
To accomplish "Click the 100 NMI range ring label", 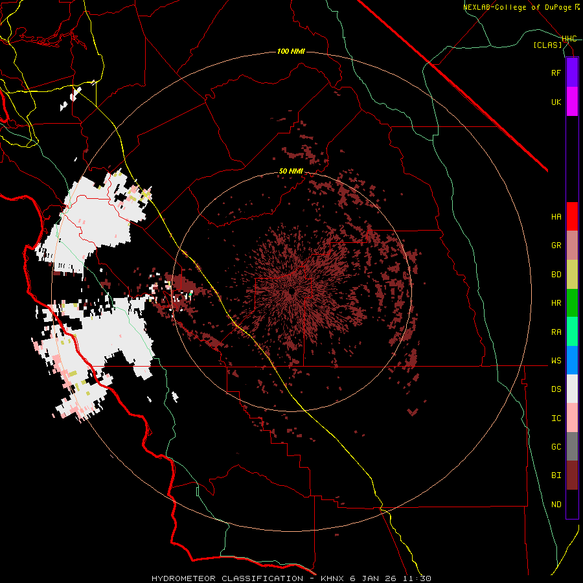I will [x=291, y=51].
